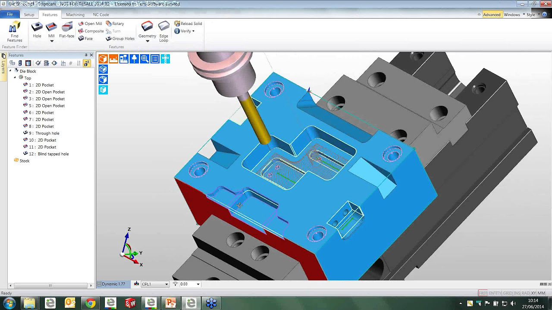Click the cyan glass cube icon
This screenshot has height=310, width=552.
pos(103,90)
